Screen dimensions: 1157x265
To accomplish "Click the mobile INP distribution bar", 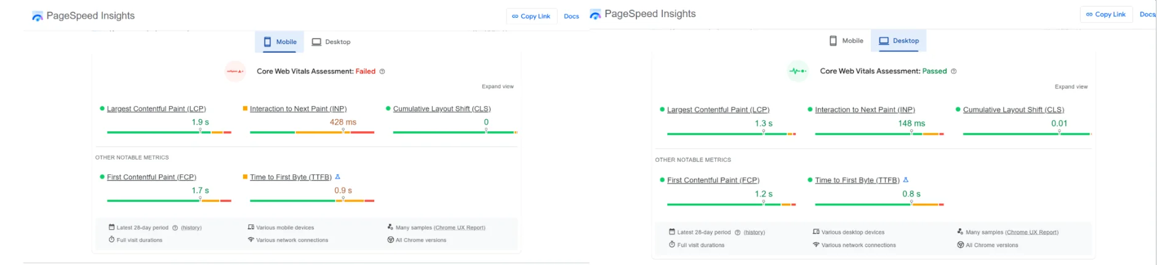I will pos(312,132).
